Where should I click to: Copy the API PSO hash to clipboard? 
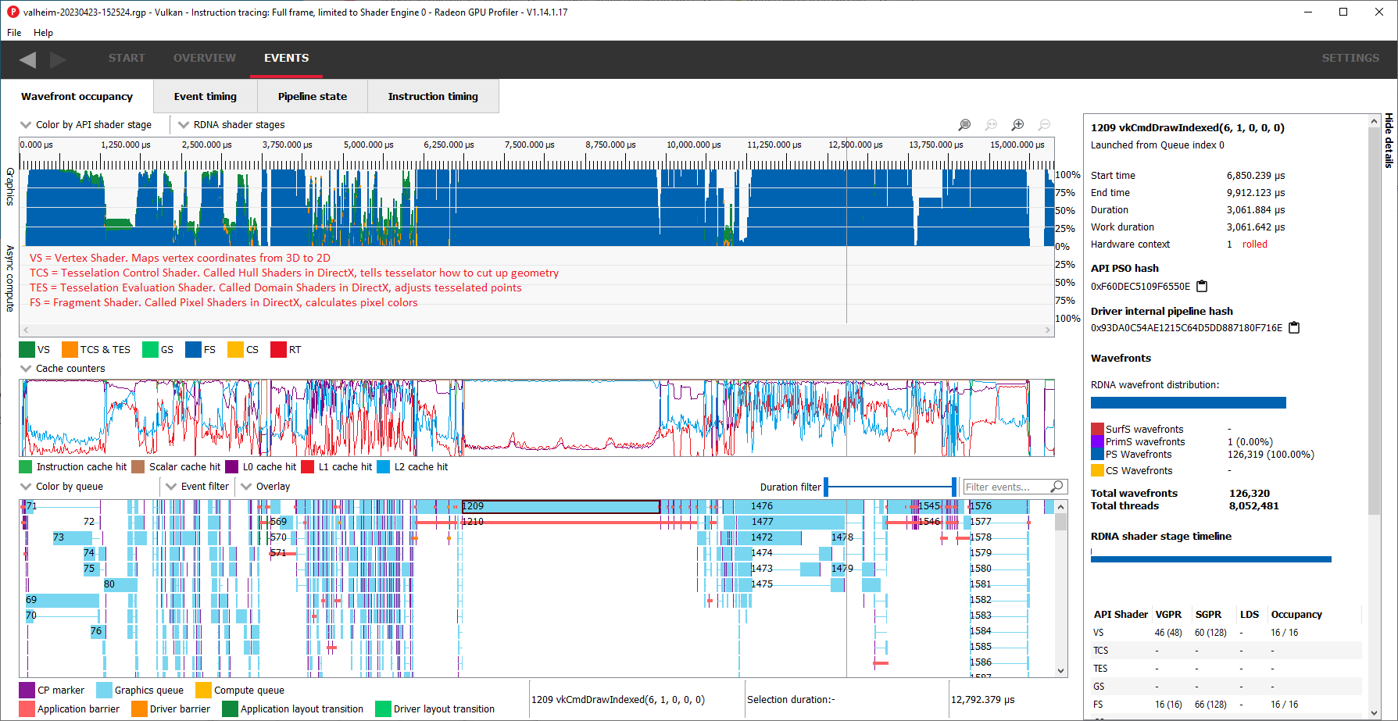point(1203,286)
